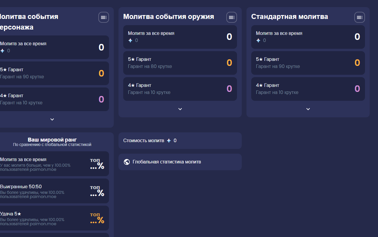Click primogem icon beside Стоимость молитв
378x237 pixels.
tap(169, 141)
